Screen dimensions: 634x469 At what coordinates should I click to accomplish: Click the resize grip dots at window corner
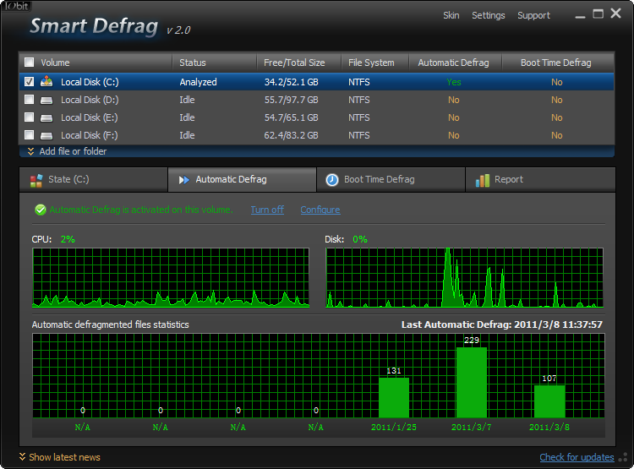(624, 457)
